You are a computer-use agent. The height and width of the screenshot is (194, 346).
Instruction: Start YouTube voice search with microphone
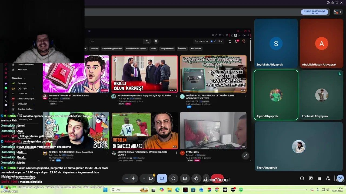coord(156,41)
